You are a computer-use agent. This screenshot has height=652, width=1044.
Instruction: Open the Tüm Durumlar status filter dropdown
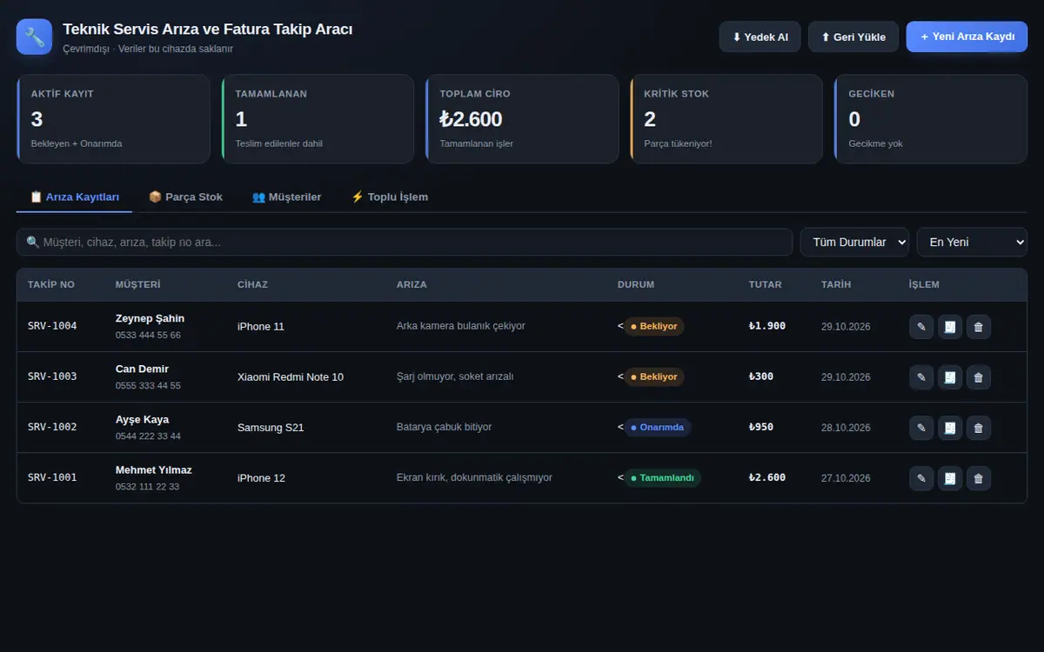pos(854,242)
